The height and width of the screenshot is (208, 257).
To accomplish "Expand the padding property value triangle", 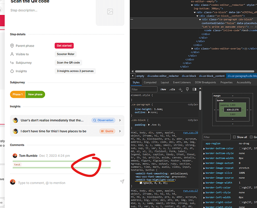I will tap(149, 125).
